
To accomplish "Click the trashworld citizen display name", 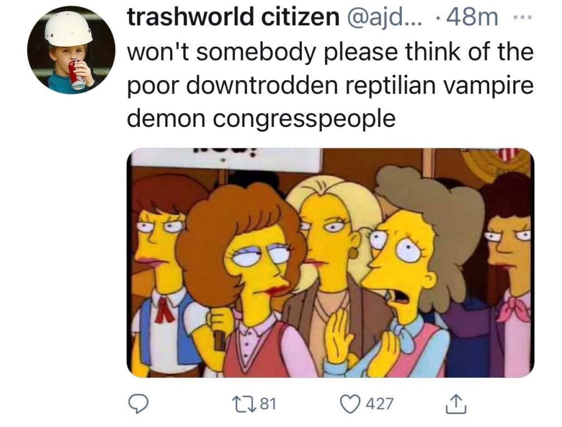I will click(233, 17).
